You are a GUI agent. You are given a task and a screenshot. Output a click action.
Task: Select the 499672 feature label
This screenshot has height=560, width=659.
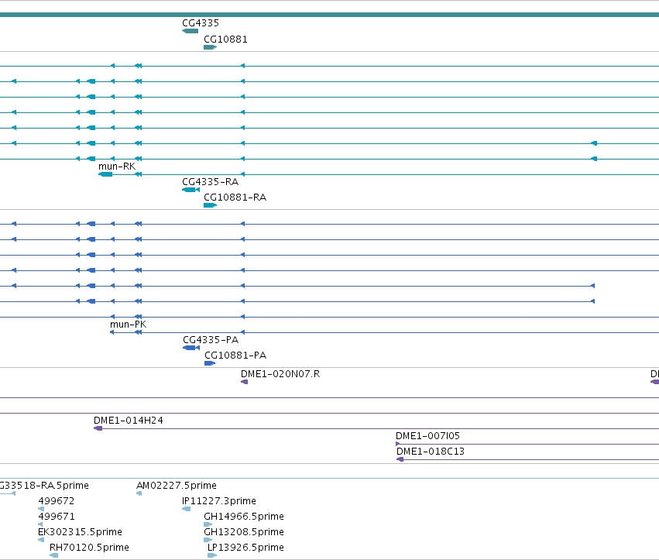(x=57, y=501)
